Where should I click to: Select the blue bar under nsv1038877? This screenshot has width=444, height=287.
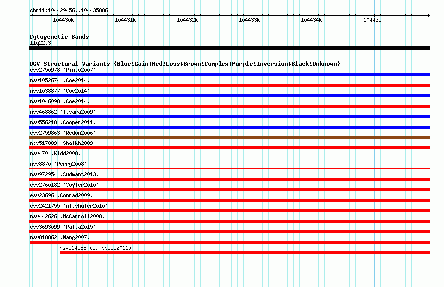pos(229,96)
